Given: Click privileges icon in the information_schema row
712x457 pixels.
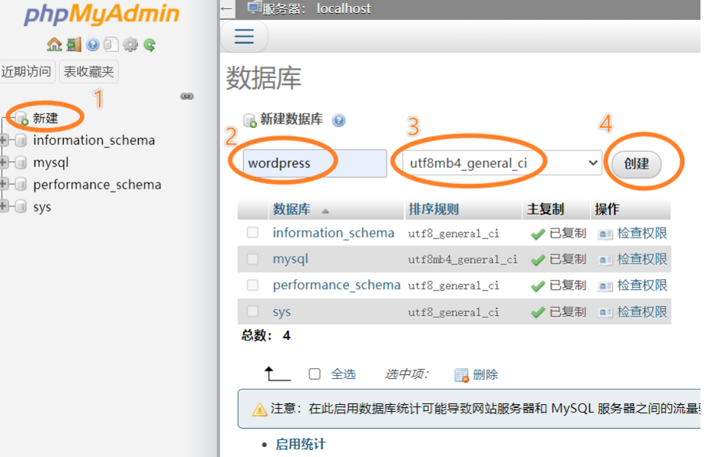Looking at the screenshot, I should (x=605, y=234).
